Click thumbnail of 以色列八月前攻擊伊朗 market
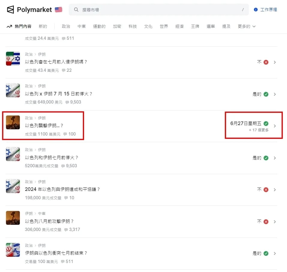Image resolution: width=287 pixels, height=272 pixels. point(13,218)
